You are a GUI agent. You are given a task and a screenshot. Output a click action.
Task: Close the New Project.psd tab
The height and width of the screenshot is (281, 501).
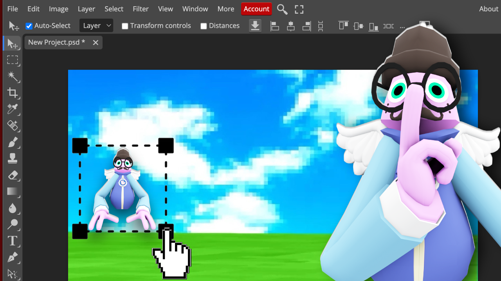coord(96,43)
